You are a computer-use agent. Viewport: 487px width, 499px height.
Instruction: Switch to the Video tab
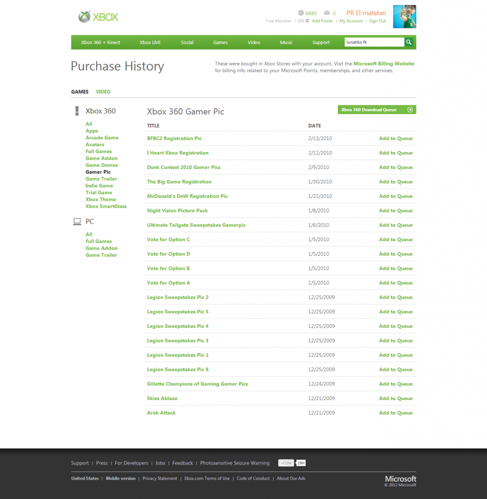[x=103, y=92]
